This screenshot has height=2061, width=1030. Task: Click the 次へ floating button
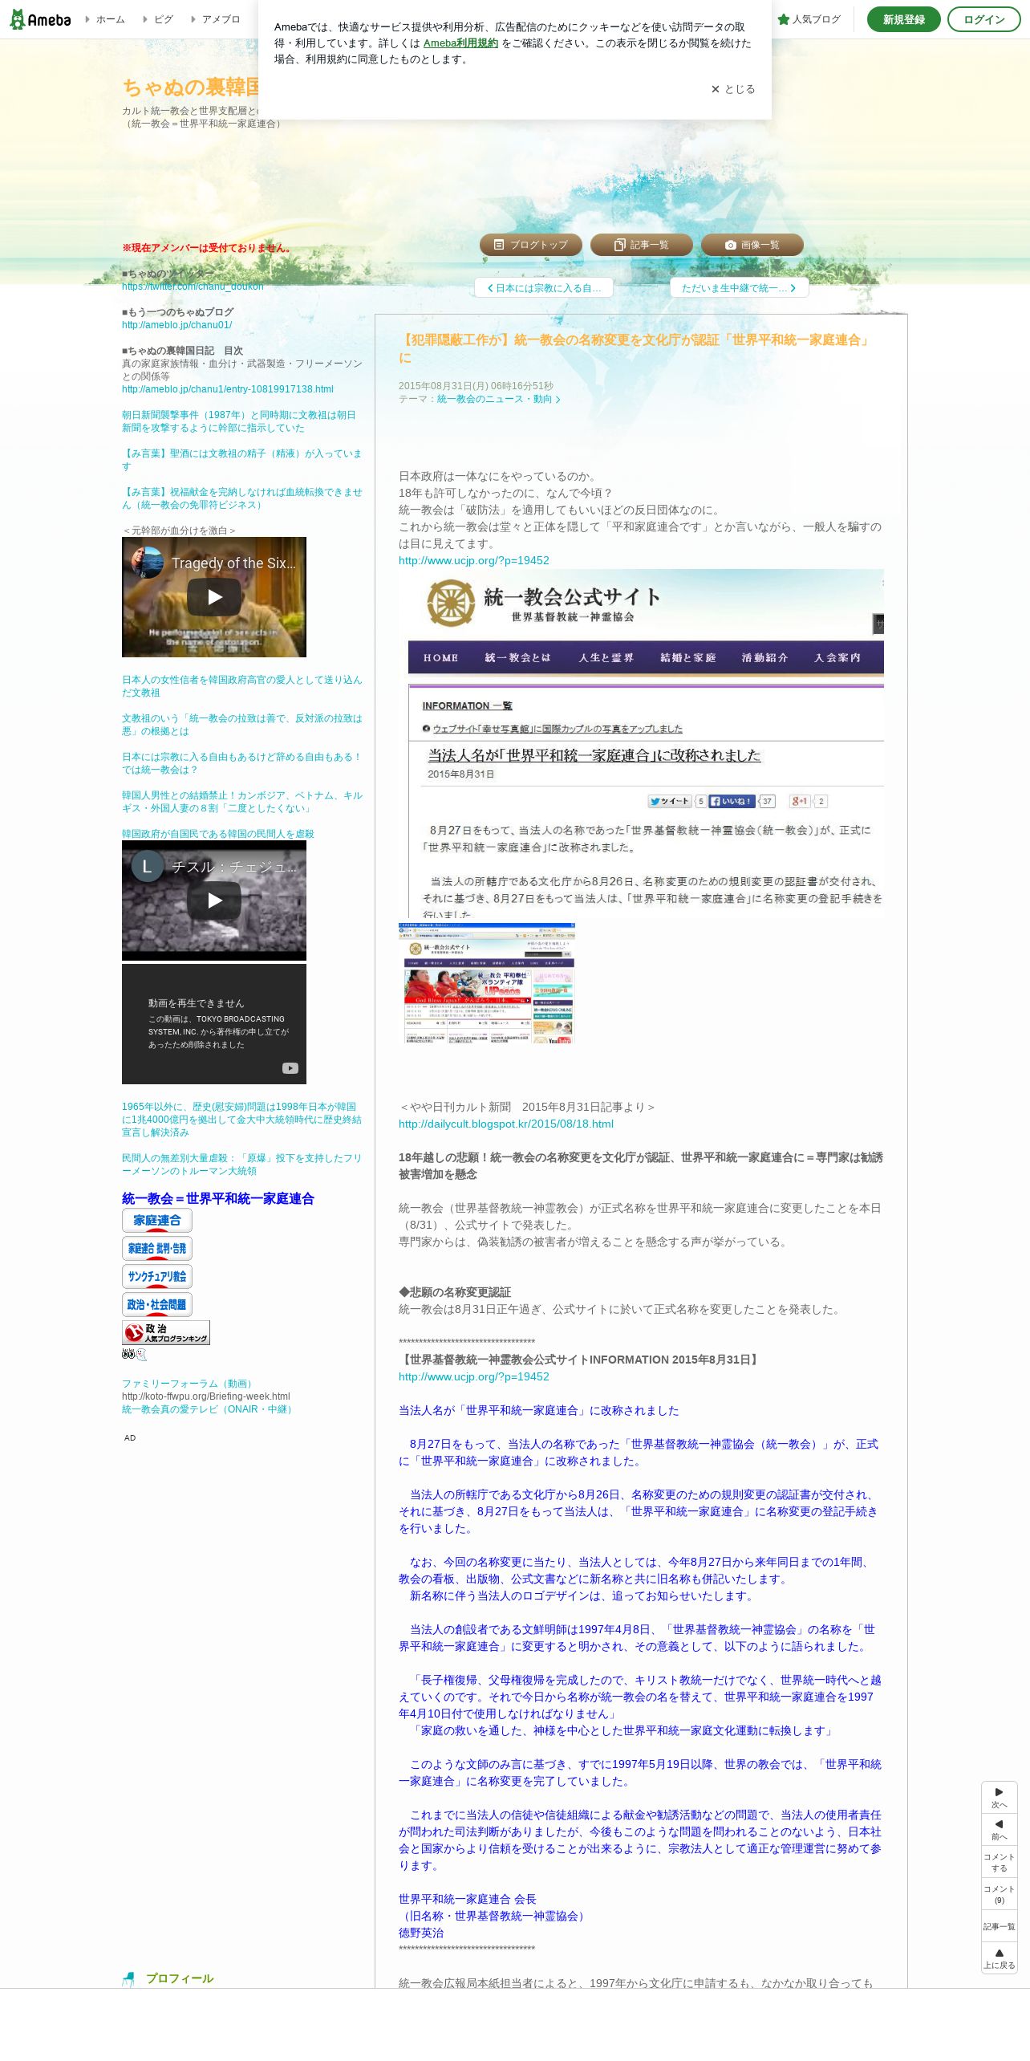[x=1000, y=1798]
